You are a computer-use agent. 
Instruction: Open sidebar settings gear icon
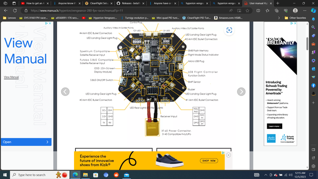314,166
